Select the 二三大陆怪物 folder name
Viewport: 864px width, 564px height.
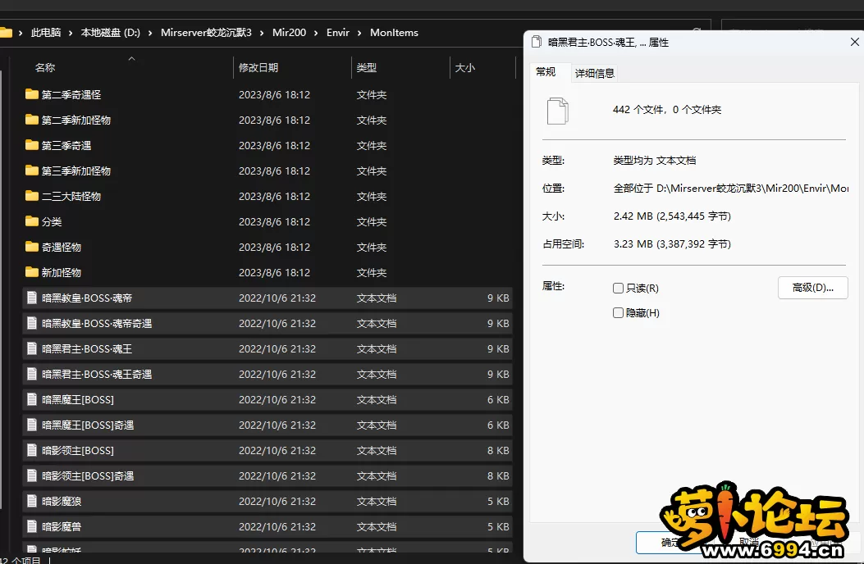[71, 196]
